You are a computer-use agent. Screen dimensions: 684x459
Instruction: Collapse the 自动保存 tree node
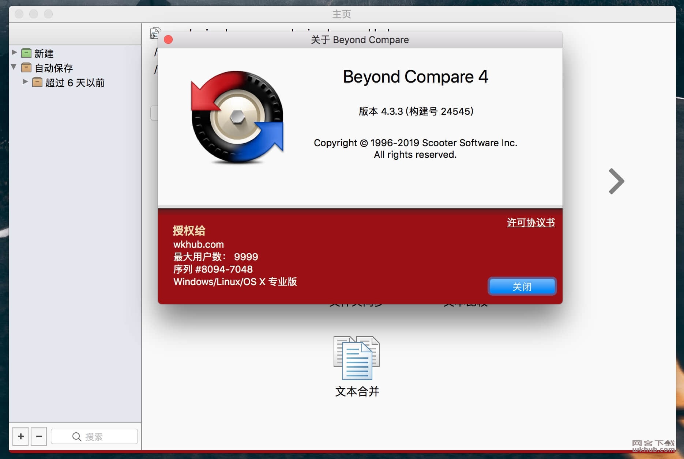click(14, 67)
